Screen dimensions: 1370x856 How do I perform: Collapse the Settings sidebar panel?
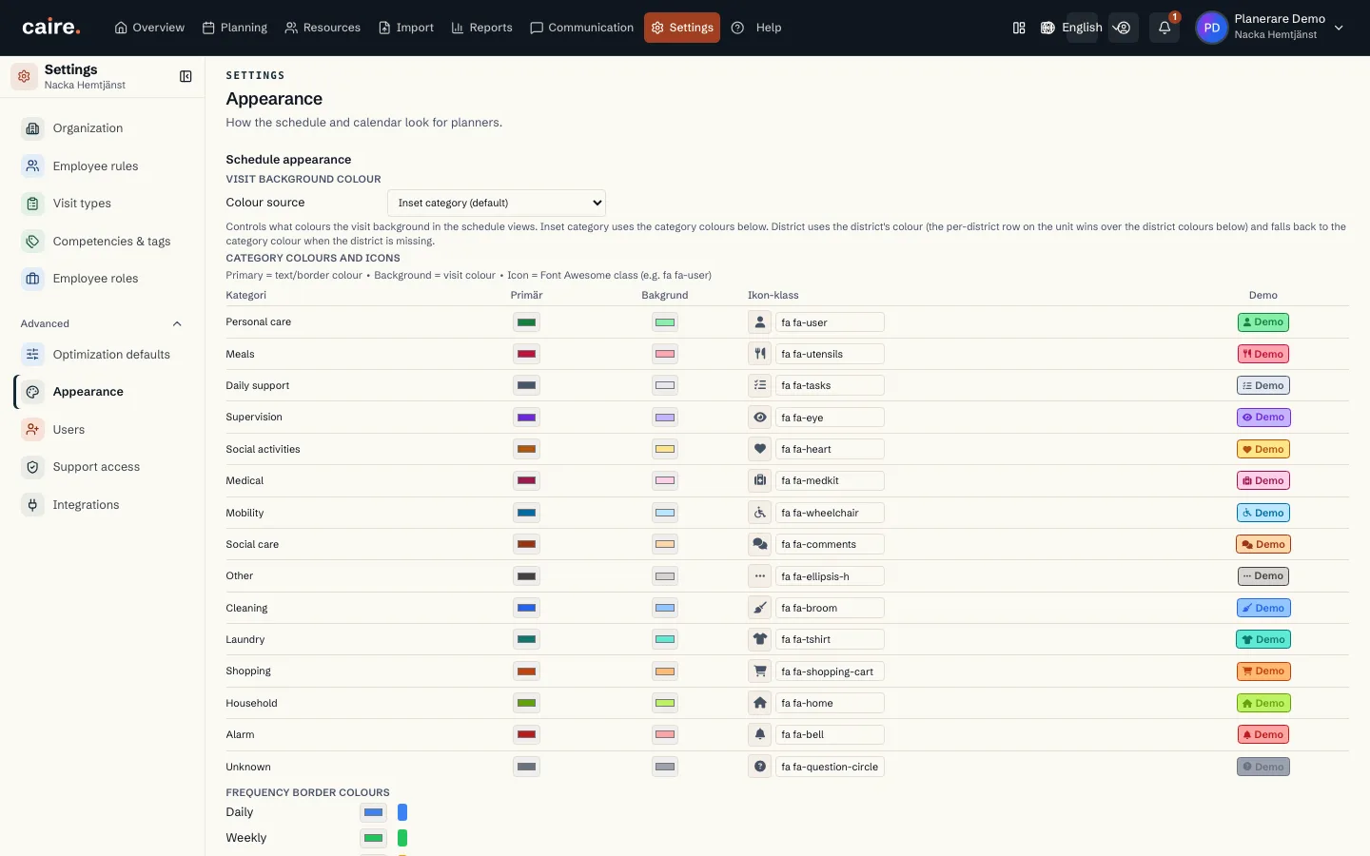click(x=186, y=76)
